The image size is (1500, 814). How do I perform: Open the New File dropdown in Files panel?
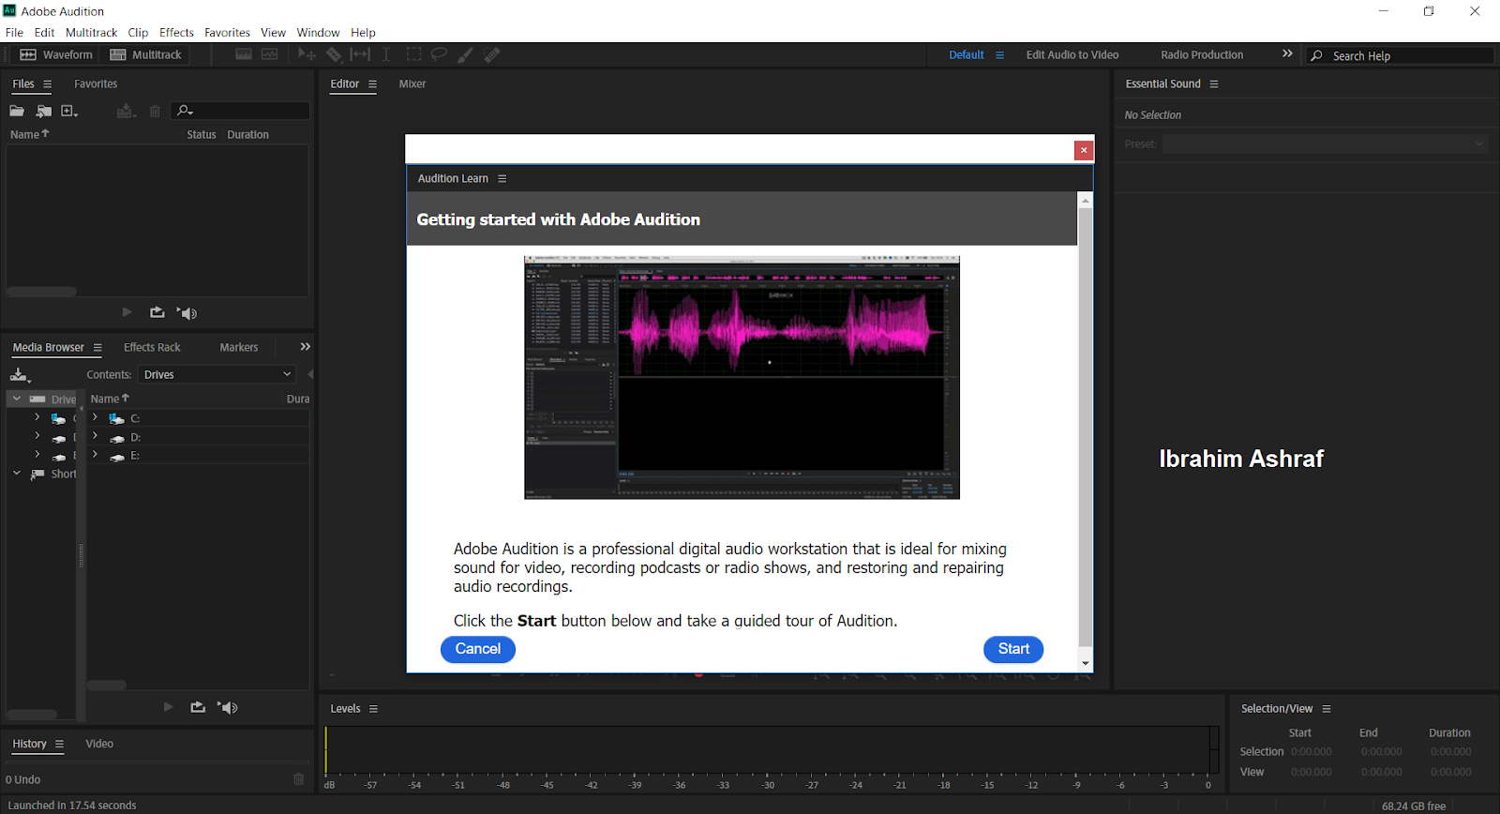pos(69,111)
